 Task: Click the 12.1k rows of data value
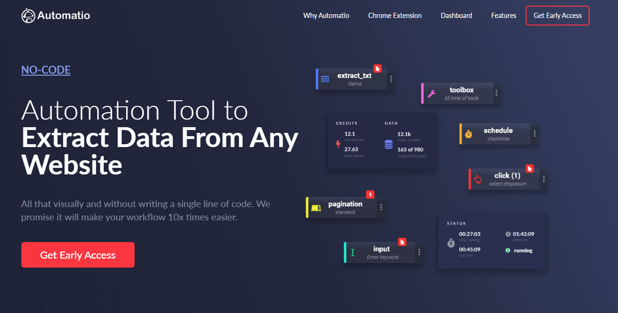(x=404, y=134)
